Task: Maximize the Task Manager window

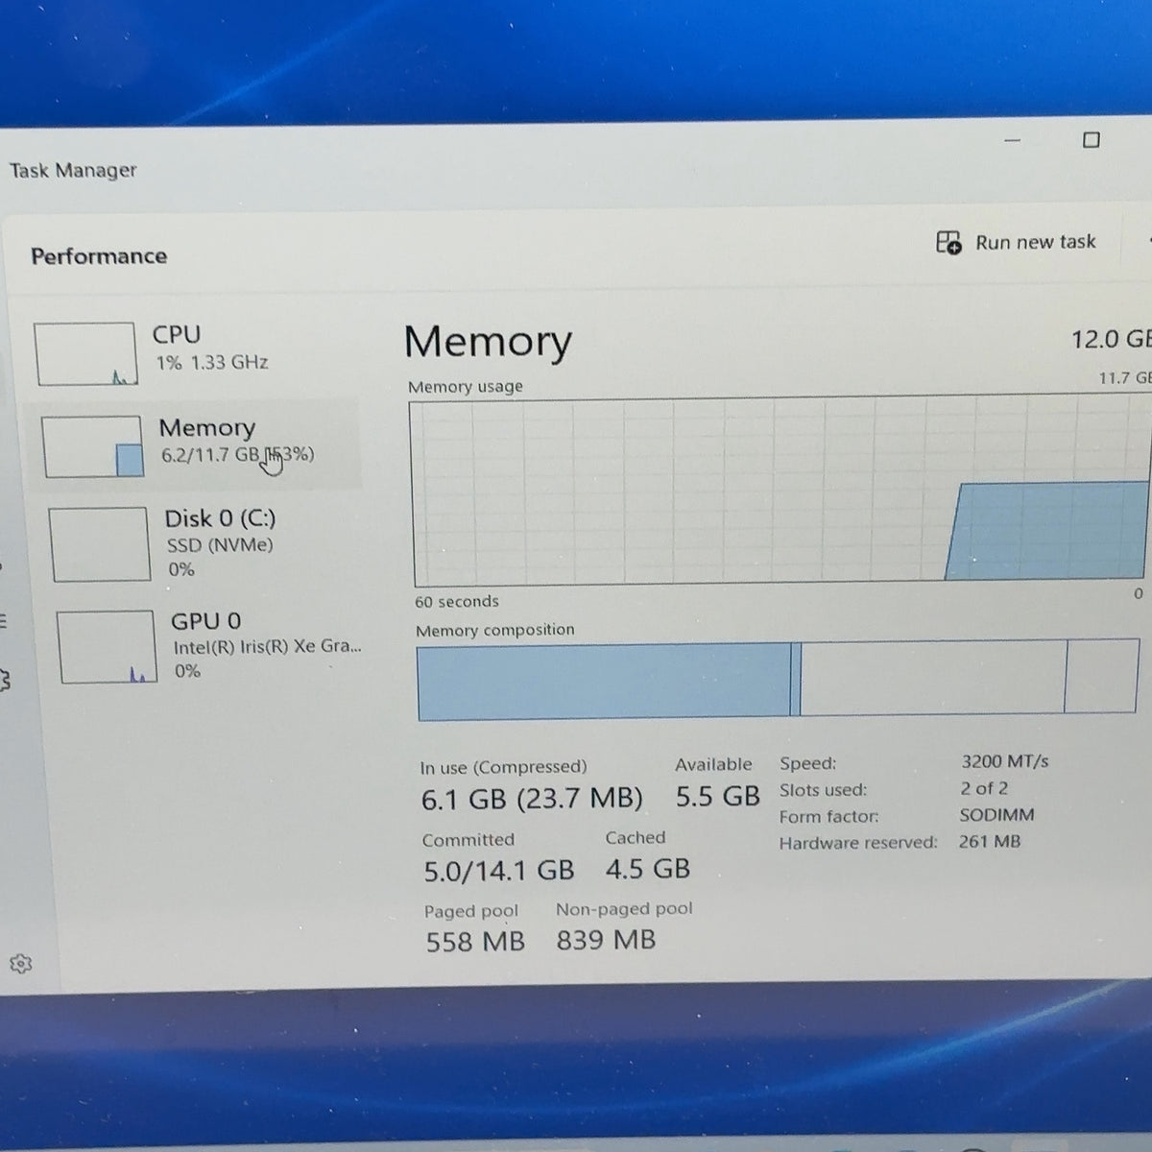Action: (x=1092, y=140)
